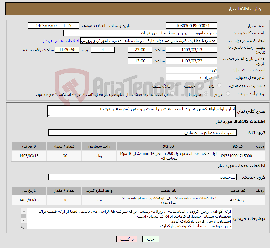Select the متوسط purchase type radio

tap(206, 94)
